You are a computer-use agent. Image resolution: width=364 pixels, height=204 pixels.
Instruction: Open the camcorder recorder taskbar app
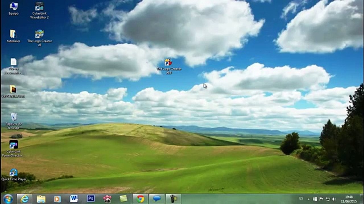(x=173, y=199)
